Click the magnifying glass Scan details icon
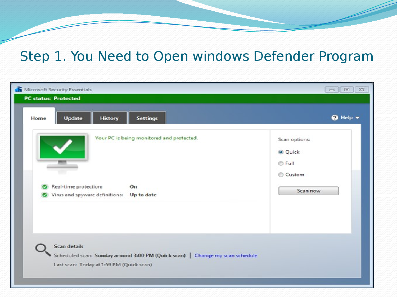 coord(43,250)
